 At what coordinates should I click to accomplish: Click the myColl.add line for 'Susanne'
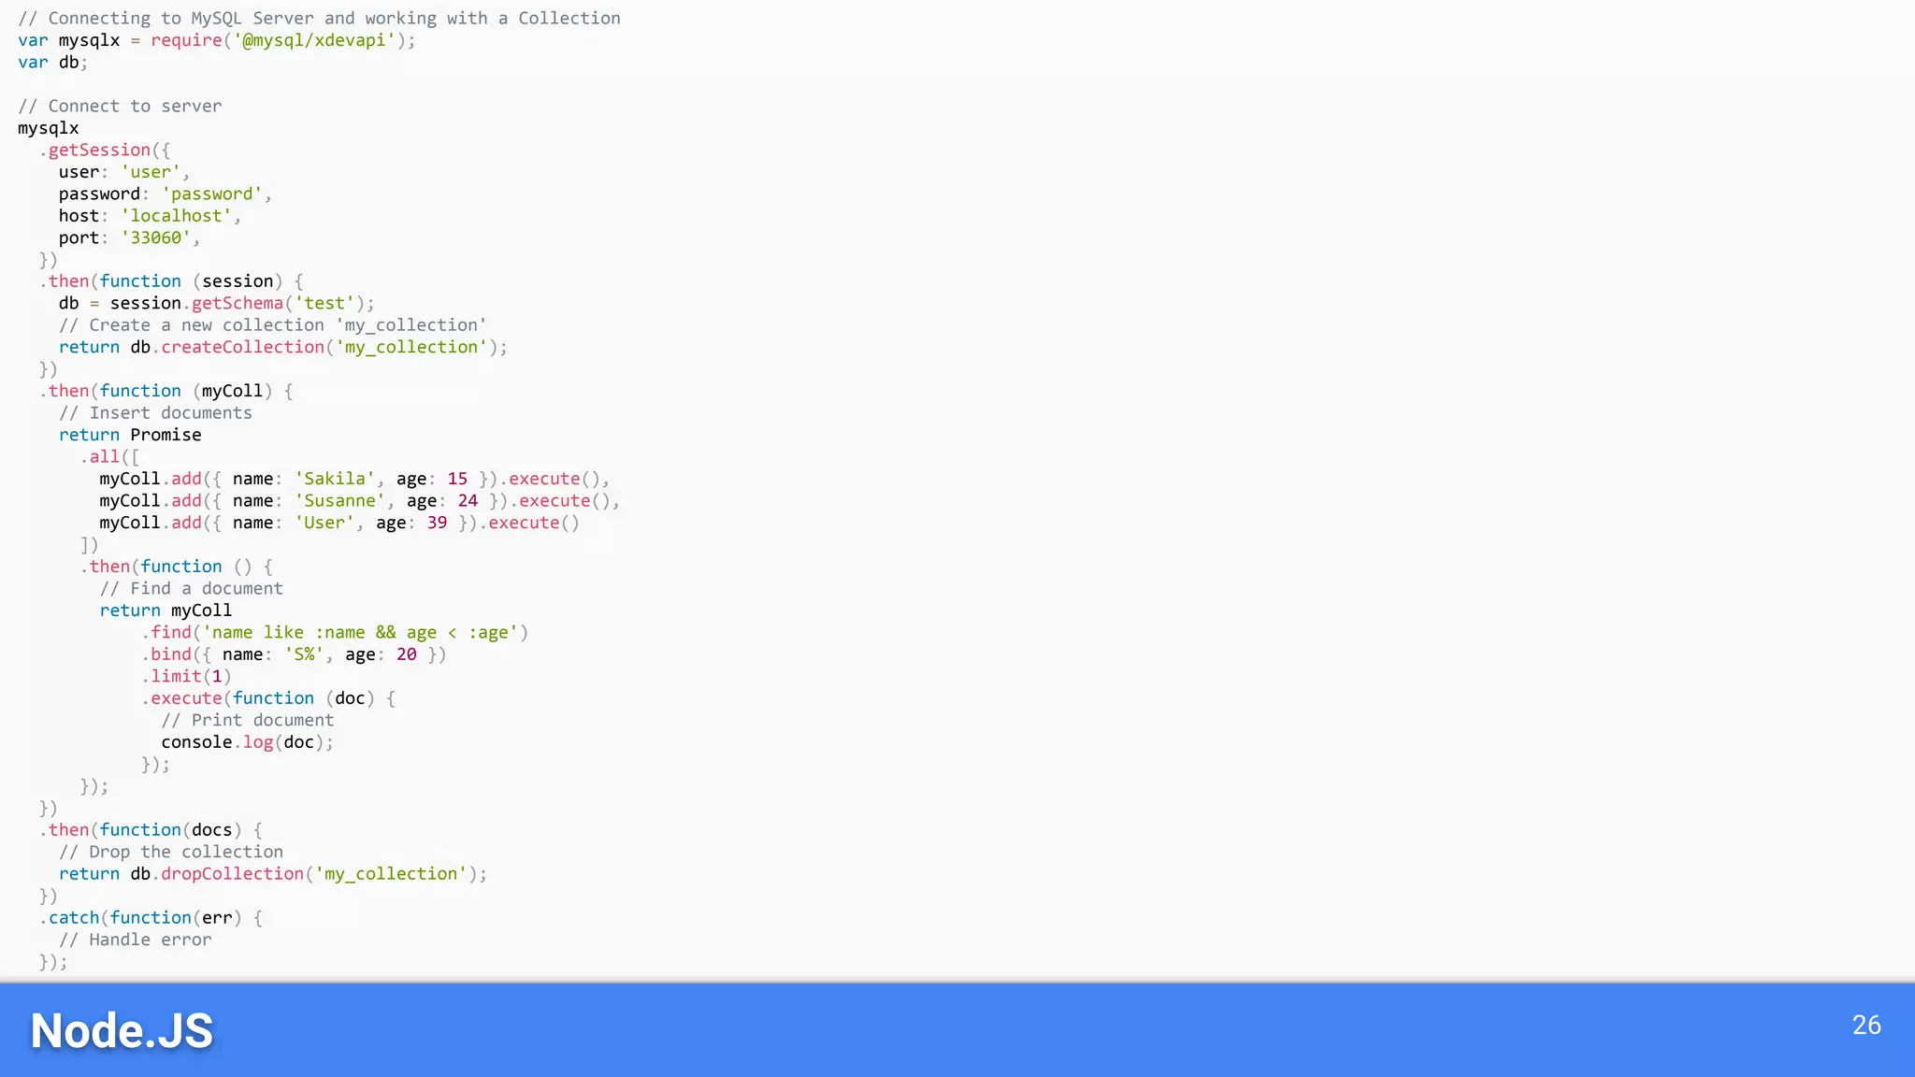point(360,501)
